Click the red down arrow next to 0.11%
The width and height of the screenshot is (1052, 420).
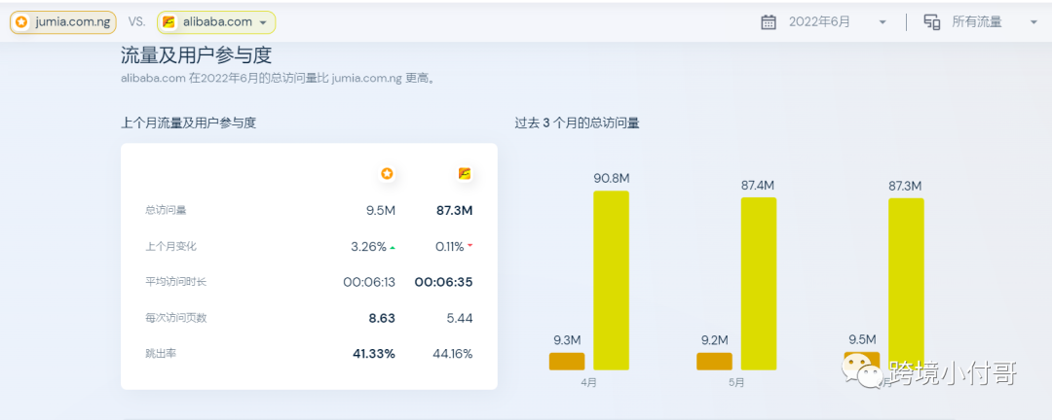(x=470, y=246)
